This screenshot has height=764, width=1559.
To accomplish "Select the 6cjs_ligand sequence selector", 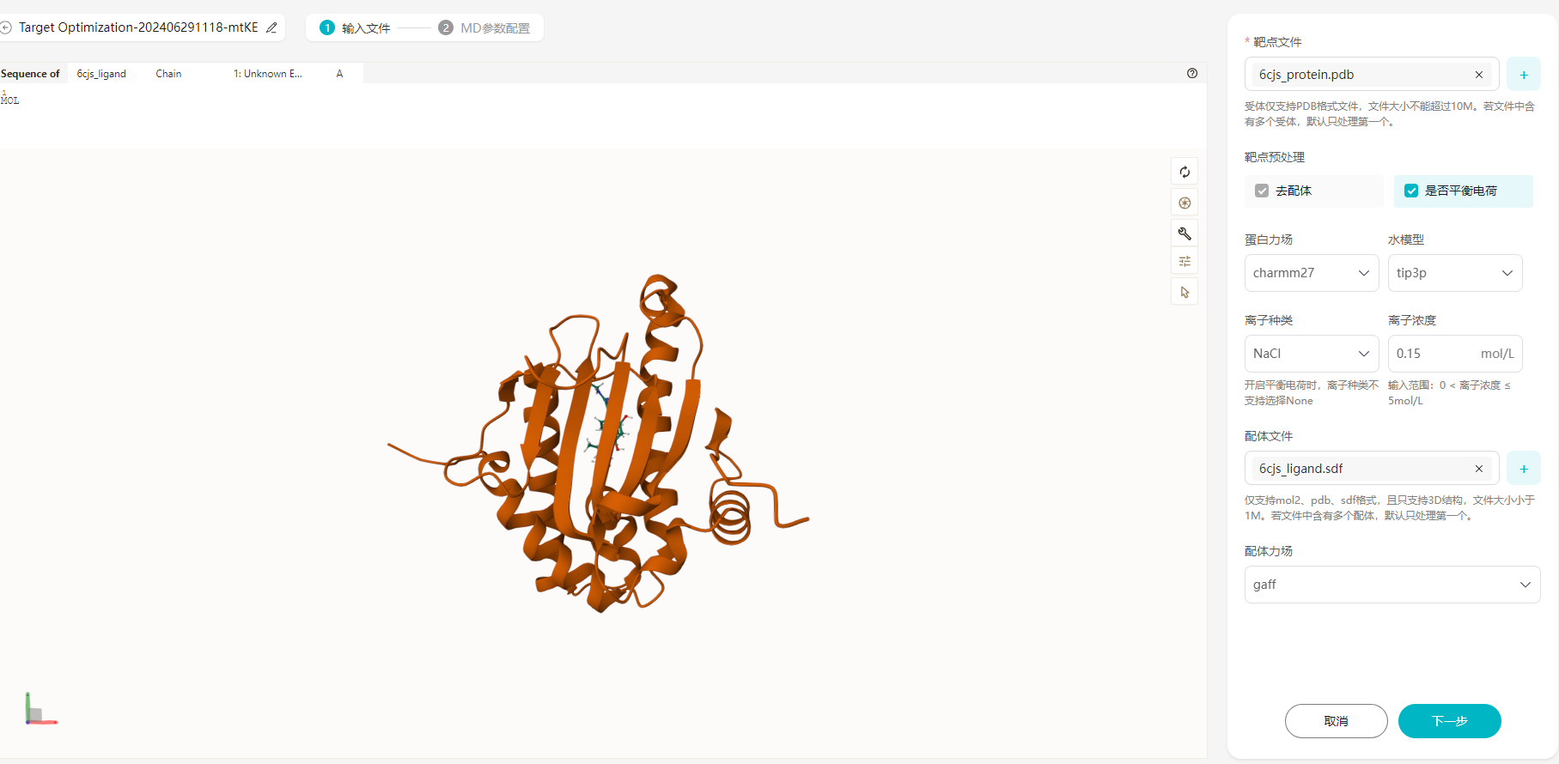I will tap(101, 74).
